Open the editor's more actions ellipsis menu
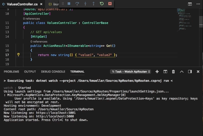Image resolution: width=203 pixels, height=136 pixels. 198,4
